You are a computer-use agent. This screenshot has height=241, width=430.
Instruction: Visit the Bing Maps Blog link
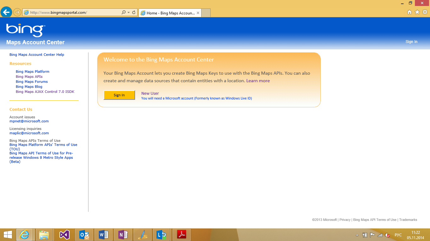coord(29,87)
